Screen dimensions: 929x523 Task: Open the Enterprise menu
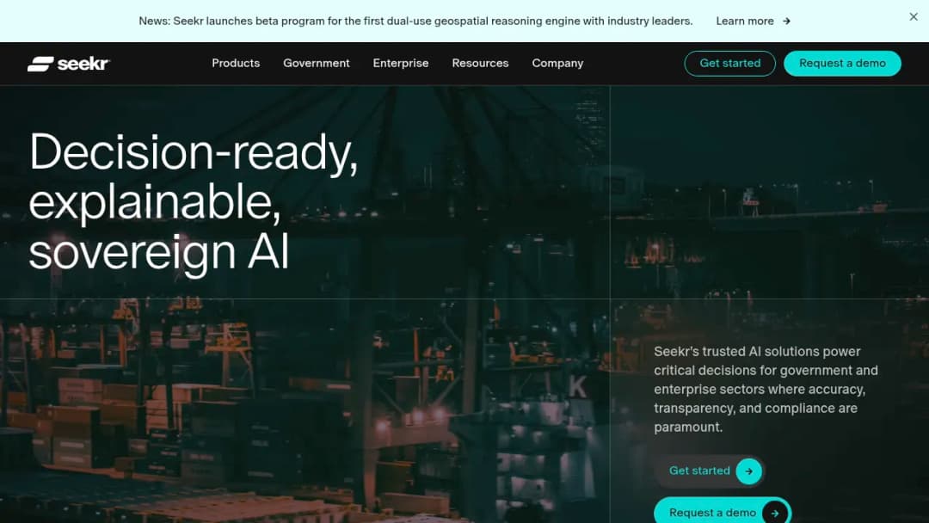401,64
